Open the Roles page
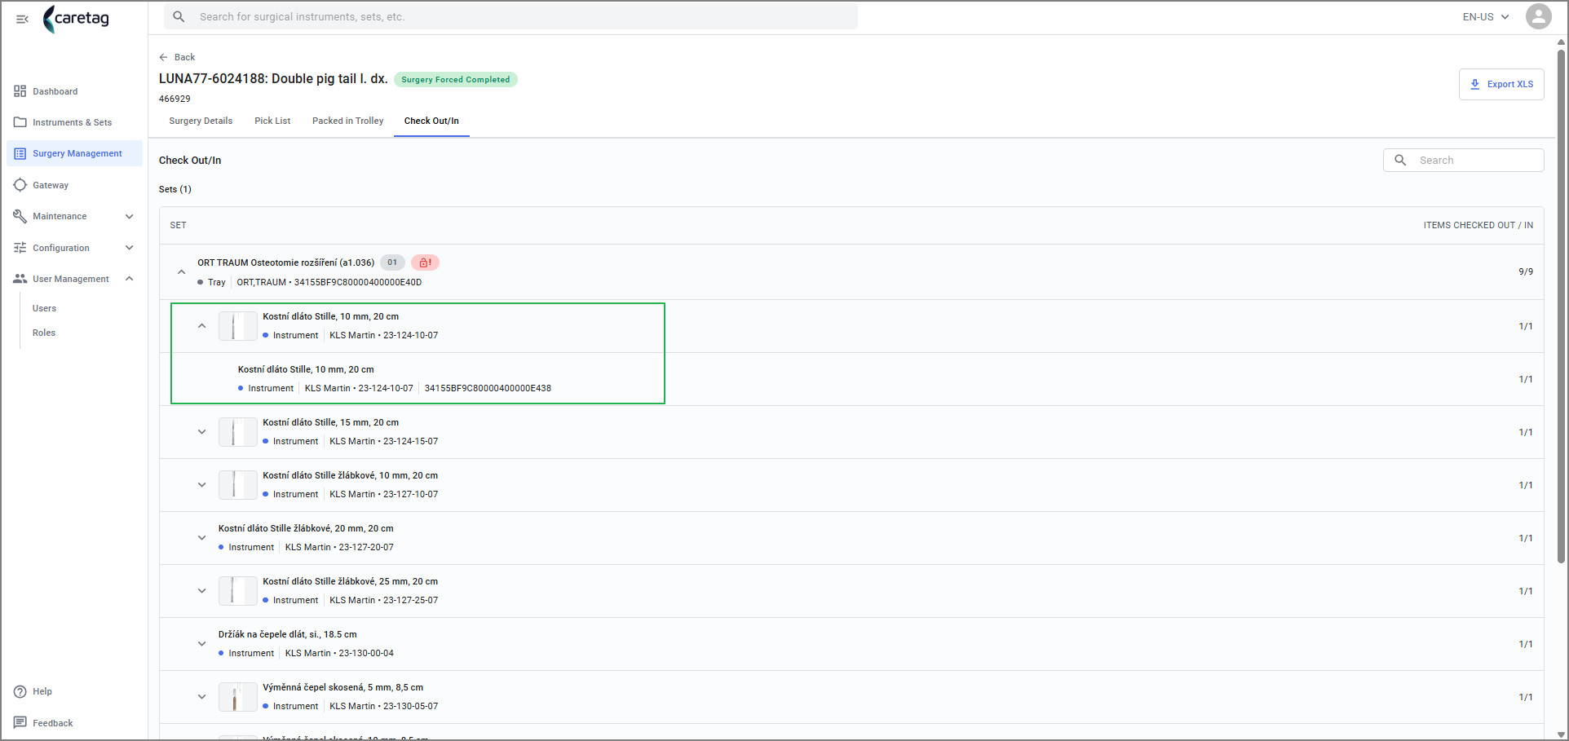Viewport: 1569px width, 741px height. tap(44, 333)
